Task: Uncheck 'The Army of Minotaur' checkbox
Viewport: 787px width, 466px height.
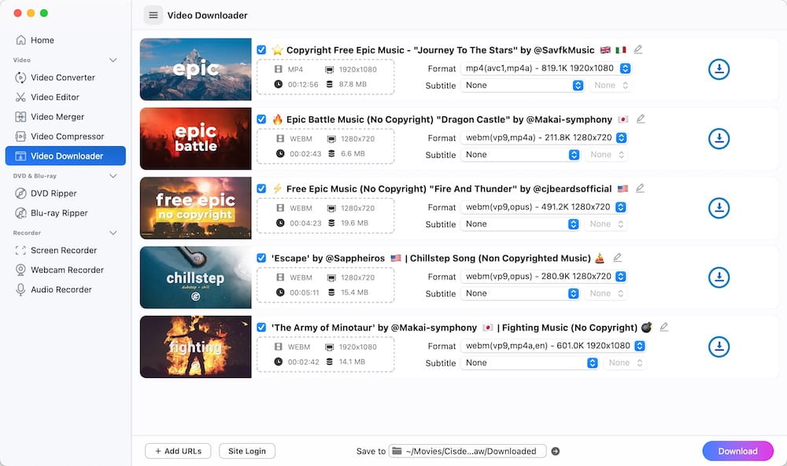Action: pos(261,327)
